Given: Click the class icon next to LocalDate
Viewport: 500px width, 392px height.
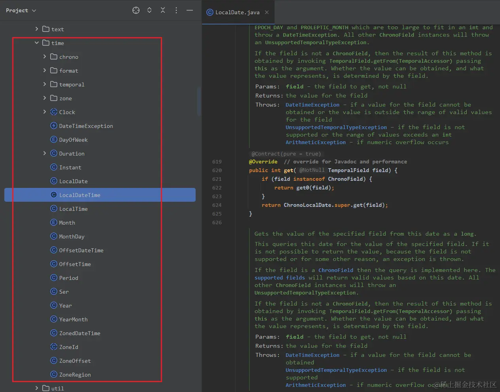Looking at the screenshot, I should (54, 181).
